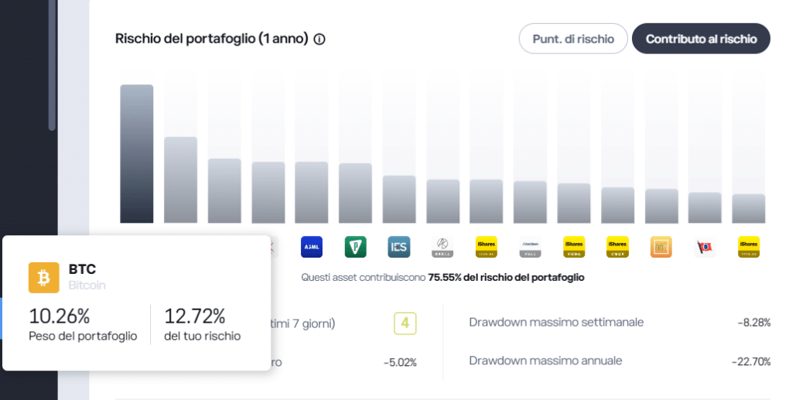The height and width of the screenshot is (400, 792).
Task: Click the green V-logo asset icon
Action: (x=355, y=247)
